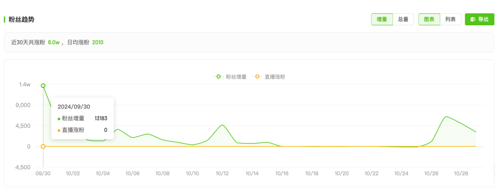Click the 10/22 x-axis date label
497x189 pixels.
(x=371, y=173)
